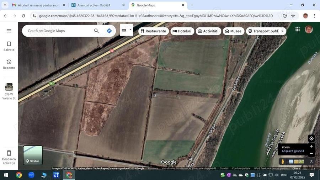The image size is (320, 180).
Task: Open the OneNote tray icon
Action: click(x=229, y=175)
